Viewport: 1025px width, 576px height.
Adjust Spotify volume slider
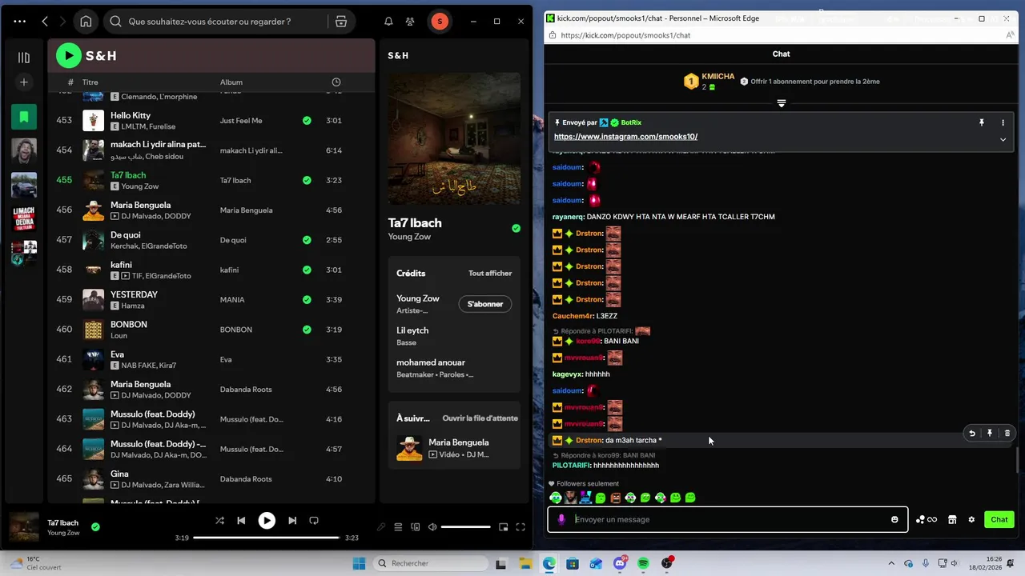tap(465, 527)
